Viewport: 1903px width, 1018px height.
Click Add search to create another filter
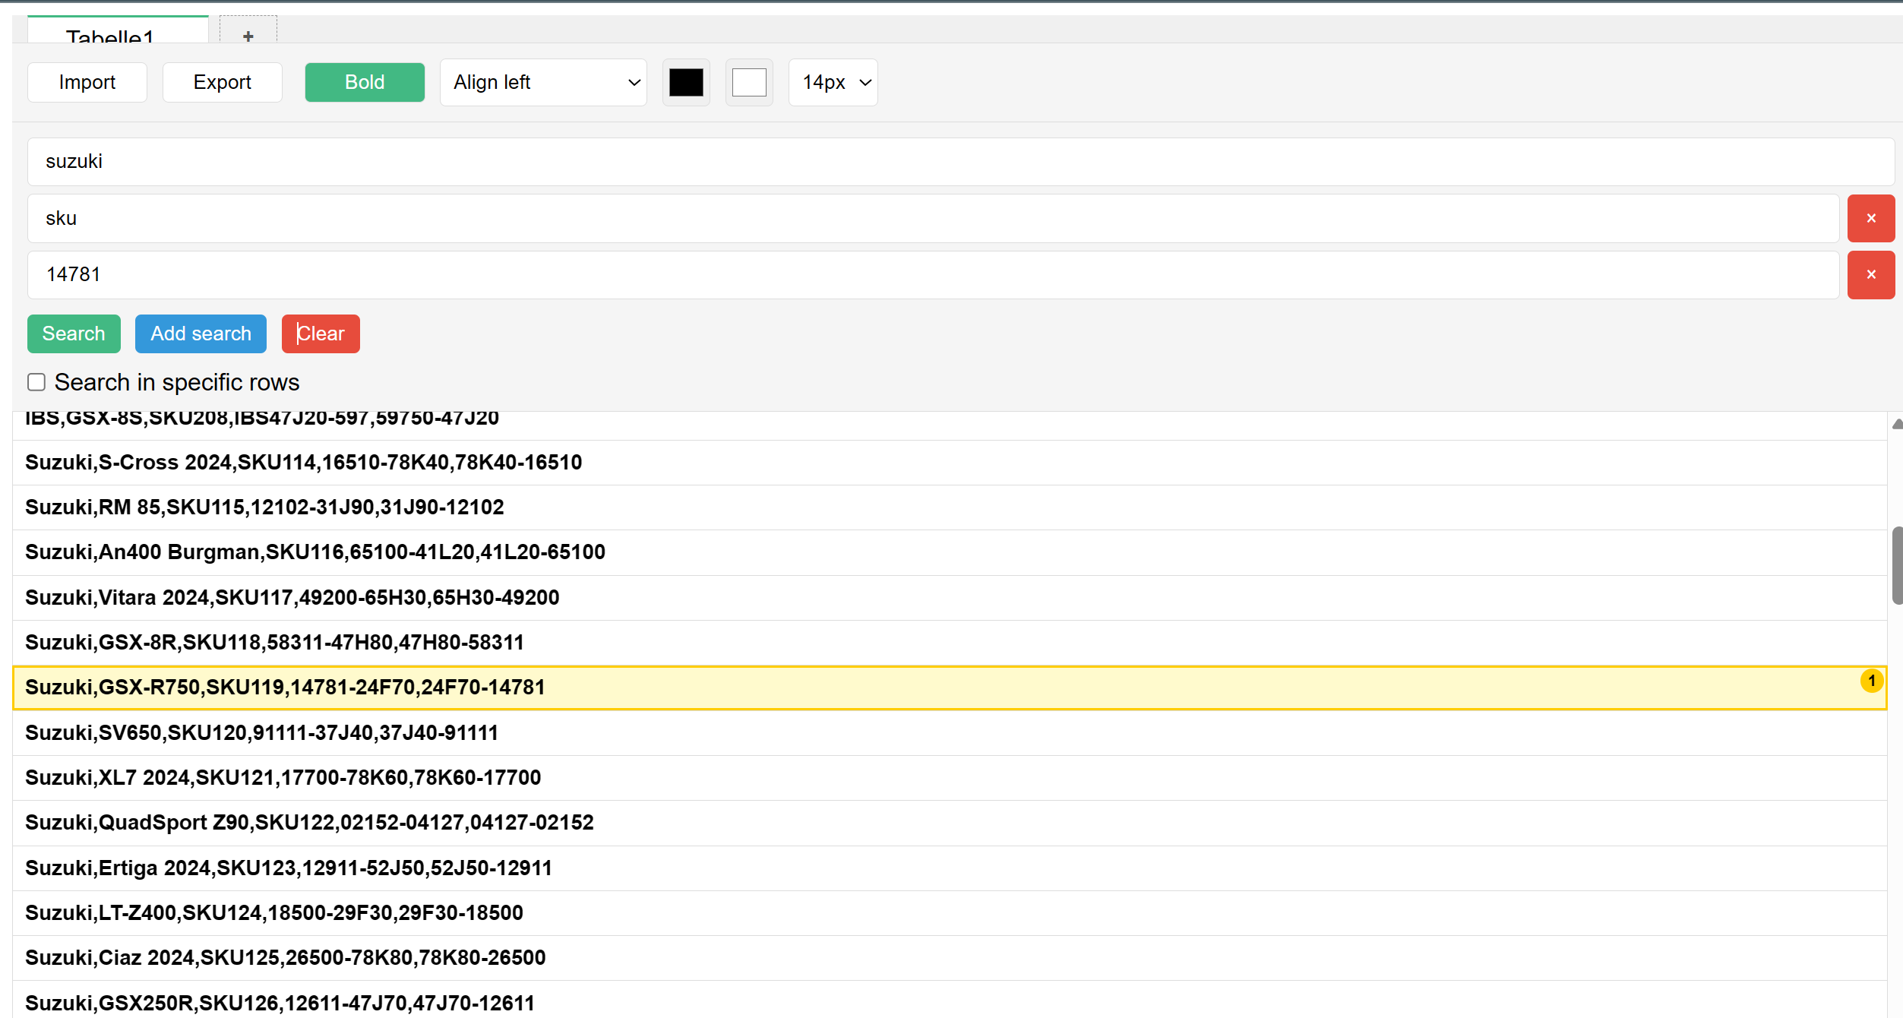click(x=200, y=334)
